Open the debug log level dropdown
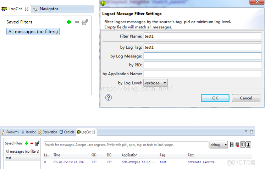The height and width of the screenshot is (169, 265). (219, 145)
